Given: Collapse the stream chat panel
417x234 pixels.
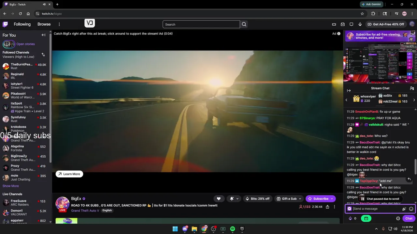Looking at the screenshot, I should [349, 91].
